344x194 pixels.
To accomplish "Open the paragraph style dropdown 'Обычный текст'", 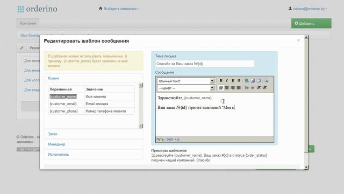I will click(185, 81).
